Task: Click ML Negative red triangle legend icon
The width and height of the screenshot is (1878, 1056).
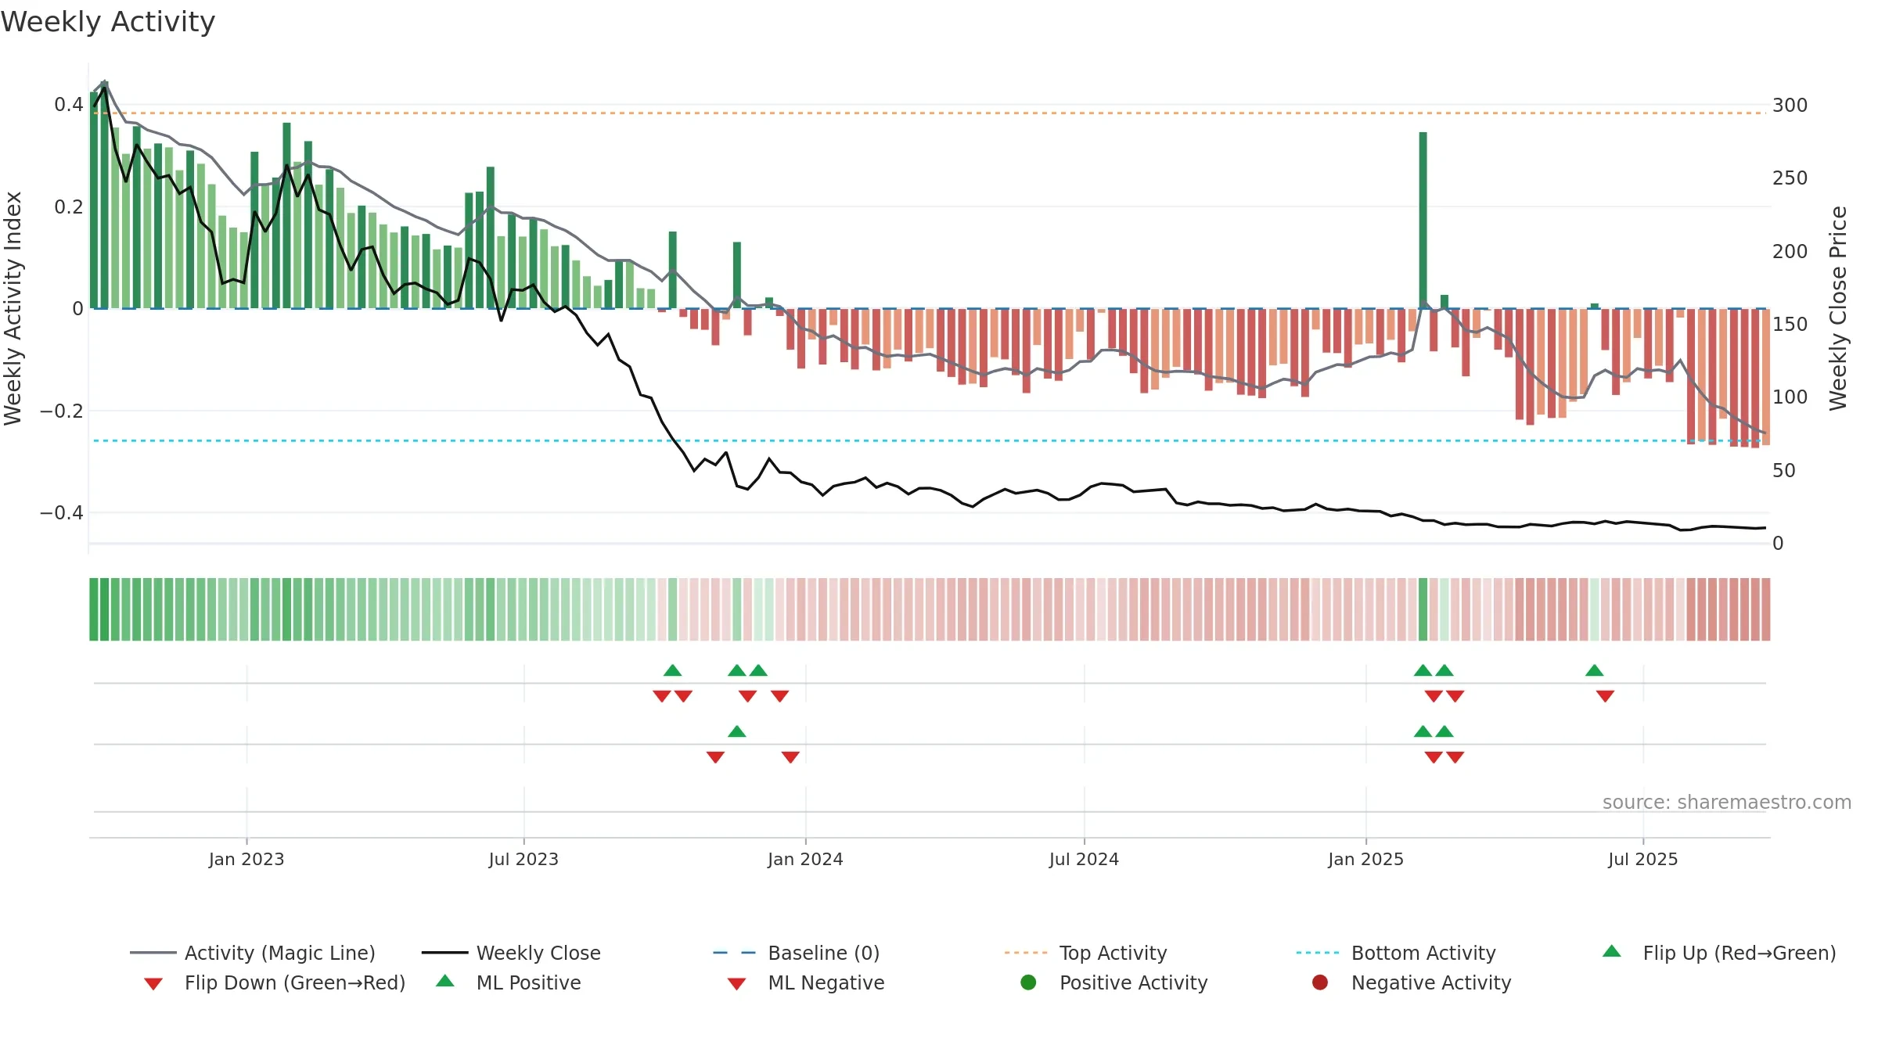Action: coord(736,984)
